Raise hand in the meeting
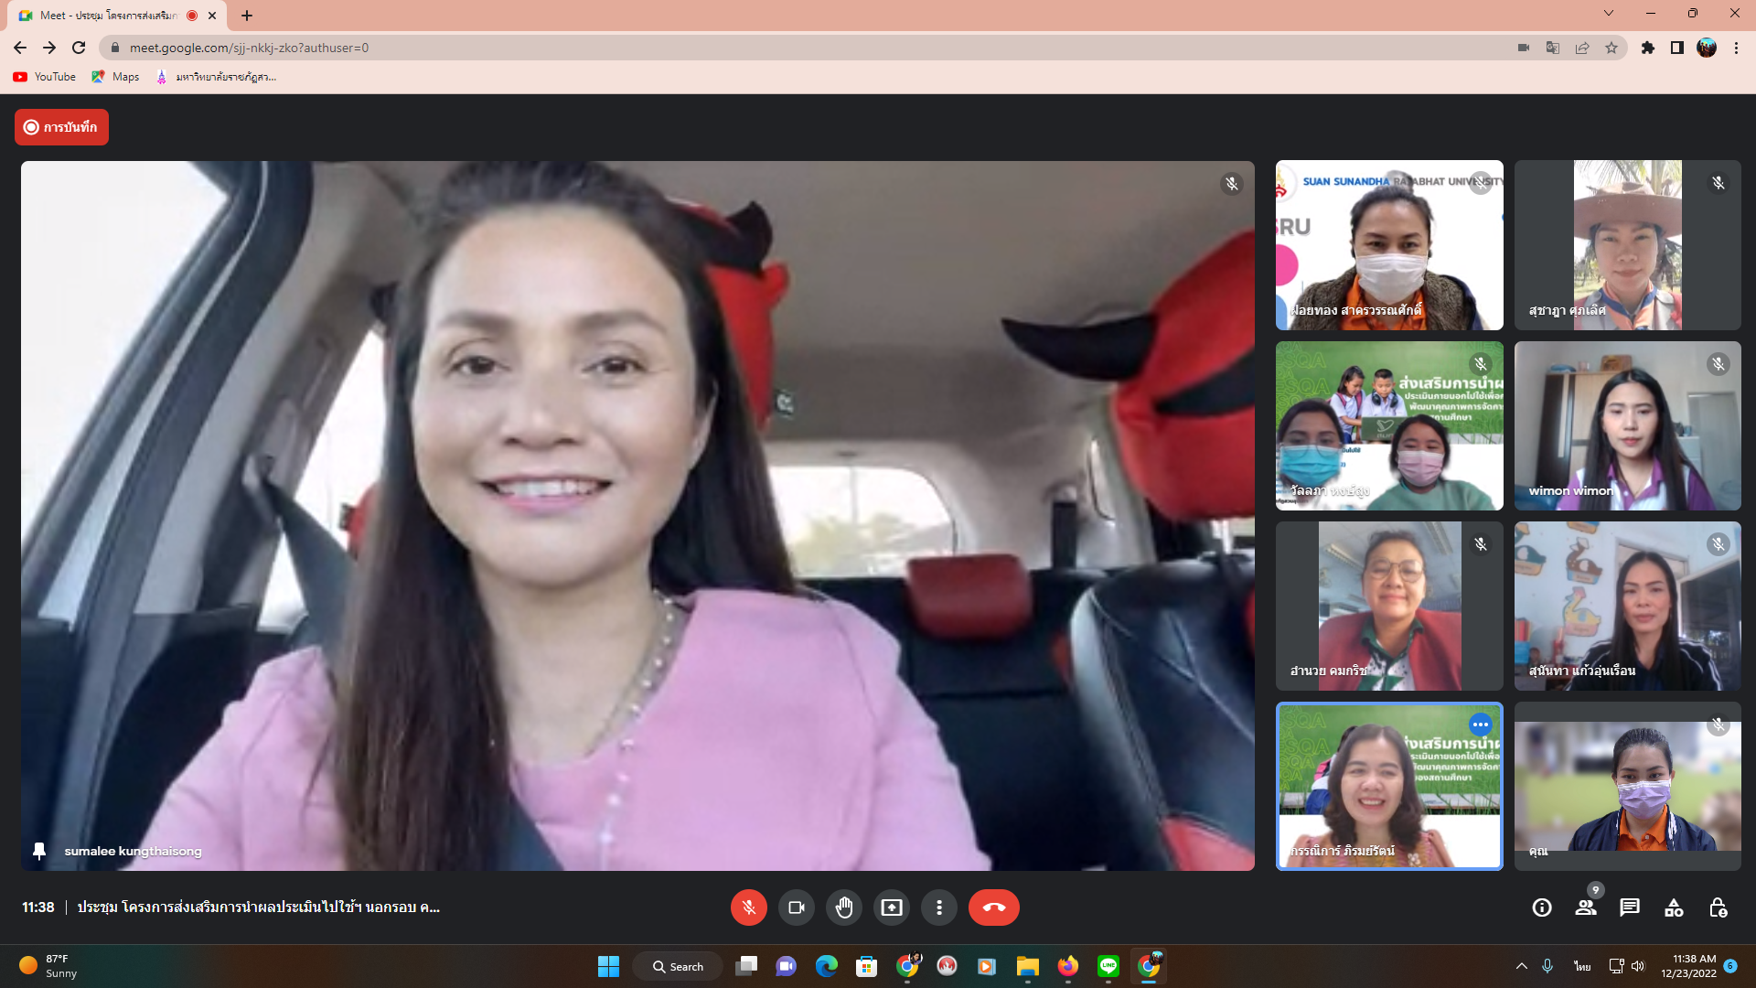 click(x=844, y=907)
